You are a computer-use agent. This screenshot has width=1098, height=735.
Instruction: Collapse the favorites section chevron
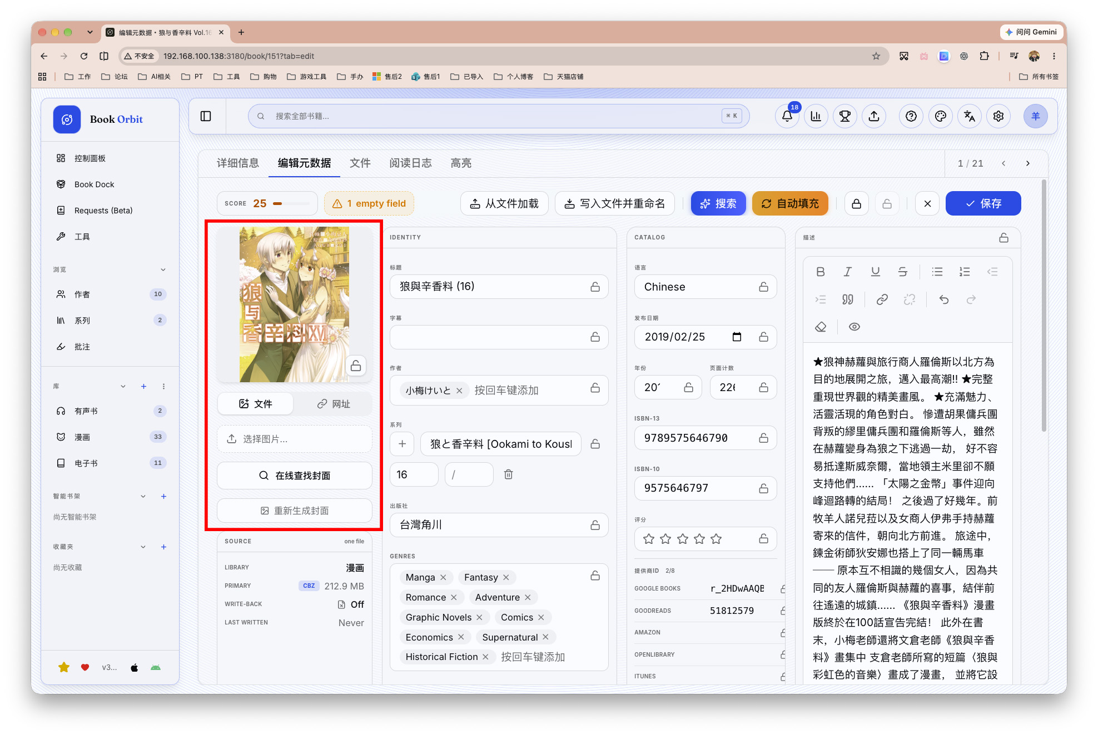tap(143, 547)
